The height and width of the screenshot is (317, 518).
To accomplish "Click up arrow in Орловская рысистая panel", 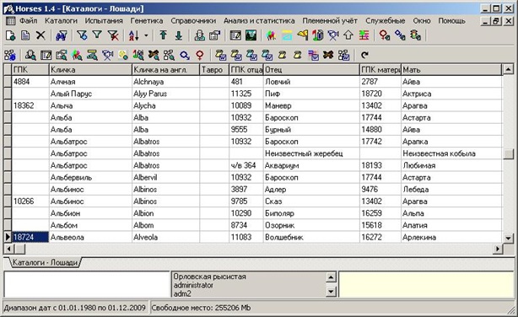I will click(331, 277).
